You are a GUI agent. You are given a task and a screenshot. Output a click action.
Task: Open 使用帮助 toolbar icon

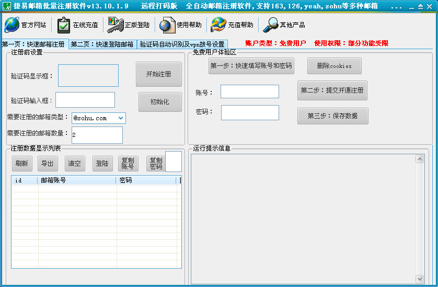click(167, 25)
